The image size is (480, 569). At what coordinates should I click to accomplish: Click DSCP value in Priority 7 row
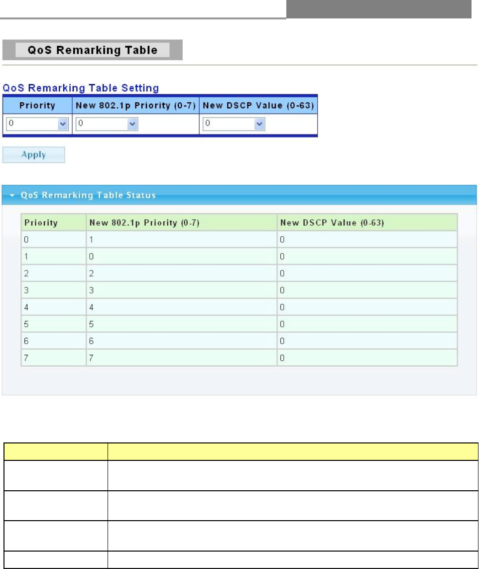tap(367, 358)
